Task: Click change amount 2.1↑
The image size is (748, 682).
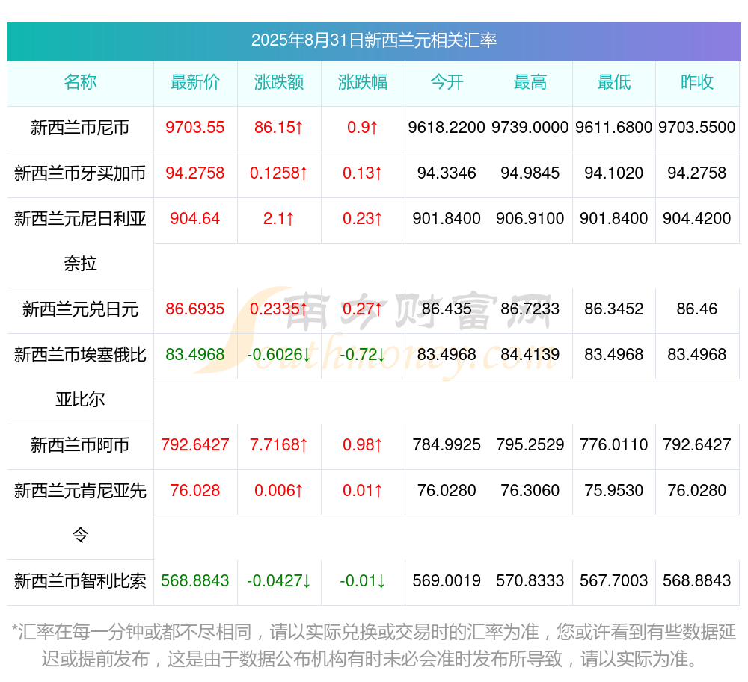Action: pyautogui.click(x=278, y=219)
